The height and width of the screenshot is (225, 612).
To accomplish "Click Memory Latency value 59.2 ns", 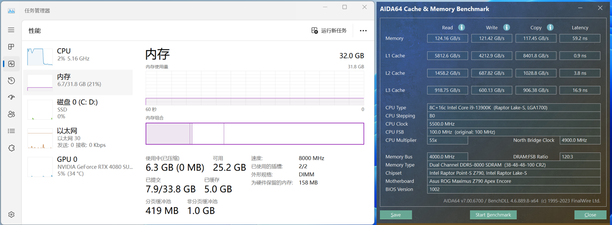I will pyautogui.click(x=580, y=38).
